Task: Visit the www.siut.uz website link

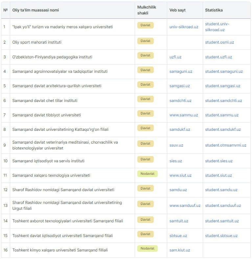Action: 180,175
